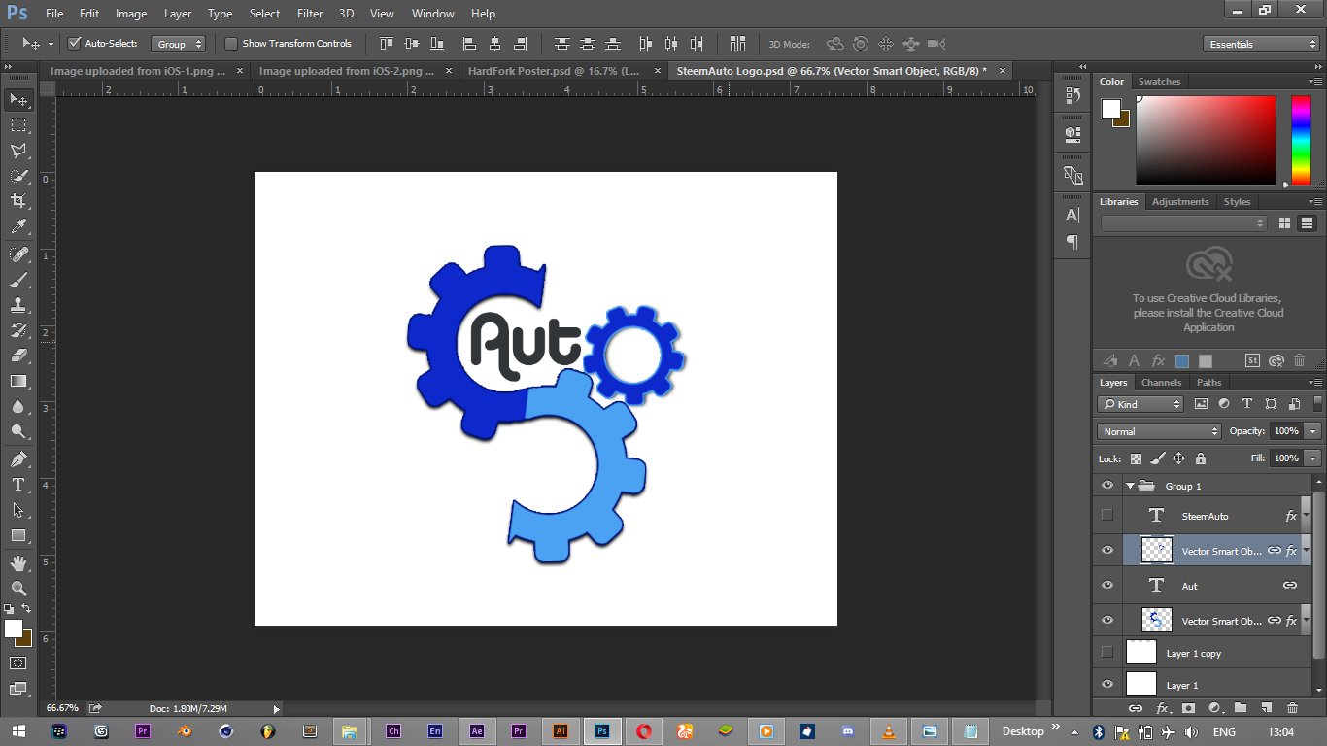Viewport: 1327px width, 746px height.
Task: Open the Essentials workspace dropdown
Action: [x=1260, y=44]
